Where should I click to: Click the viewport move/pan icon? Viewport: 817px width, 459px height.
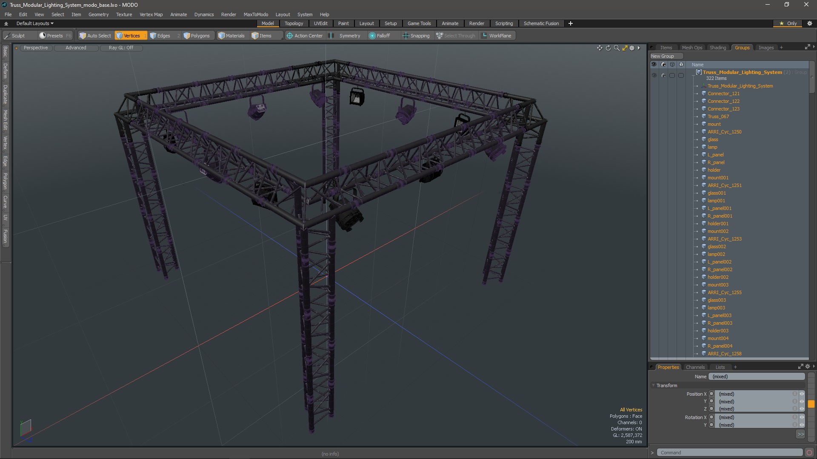tap(600, 48)
